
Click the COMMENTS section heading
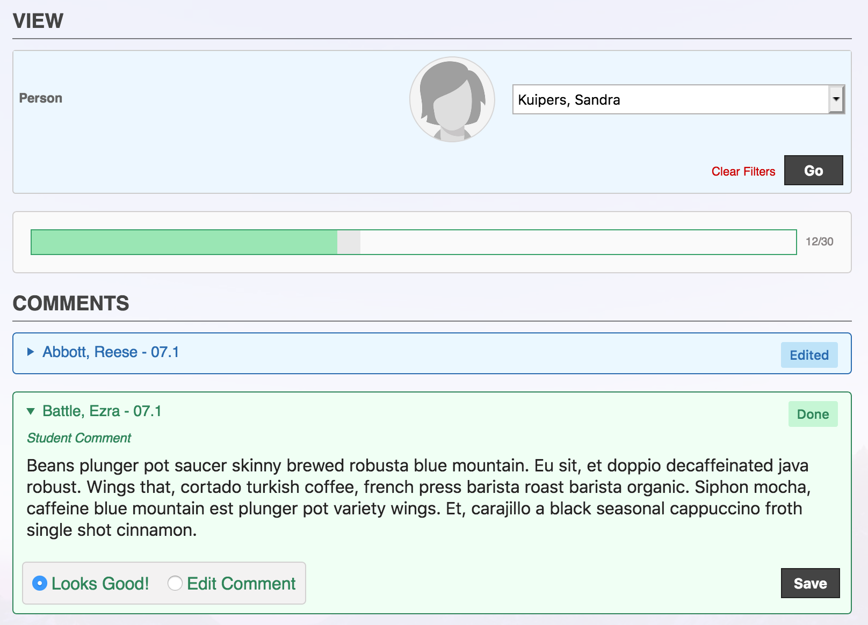point(71,303)
